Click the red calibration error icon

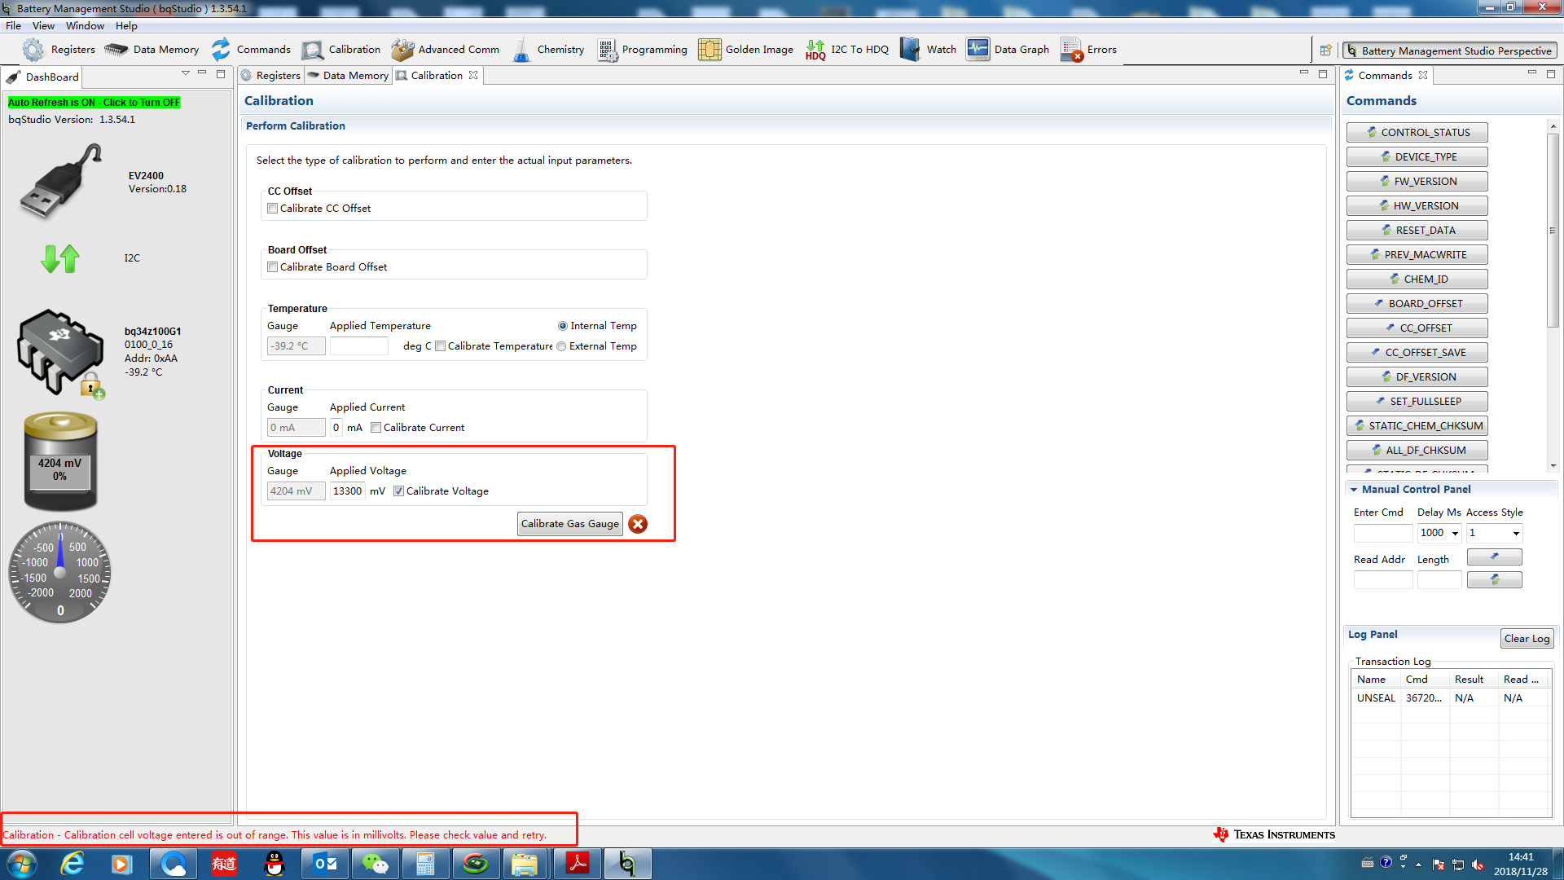[638, 524]
